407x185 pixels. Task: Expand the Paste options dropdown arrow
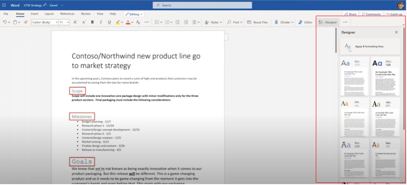click(x=19, y=23)
